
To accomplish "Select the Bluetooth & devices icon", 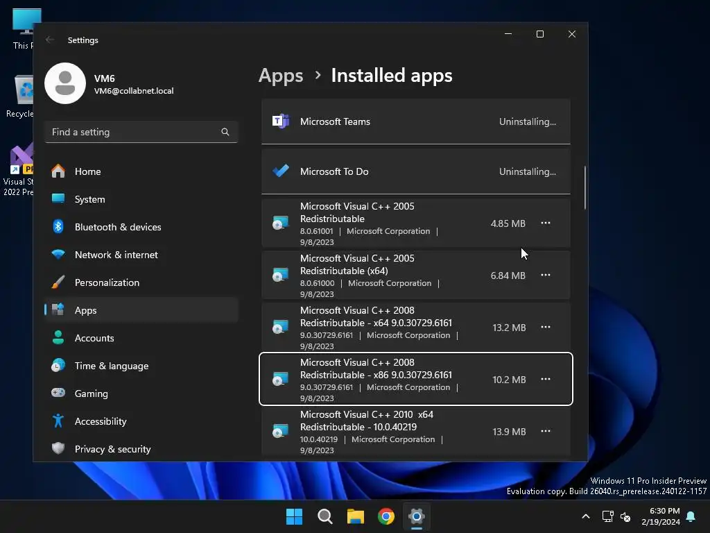I will [x=58, y=227].
